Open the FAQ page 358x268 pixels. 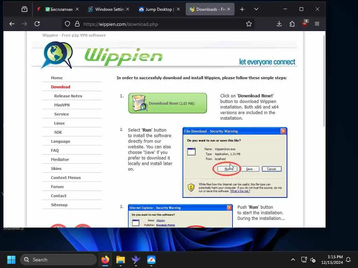click(x=55, y=150)
